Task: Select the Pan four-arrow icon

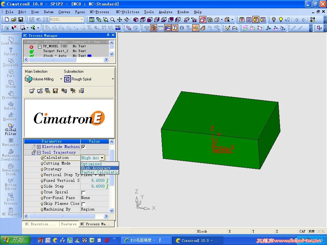Action: tap(119, 19)
